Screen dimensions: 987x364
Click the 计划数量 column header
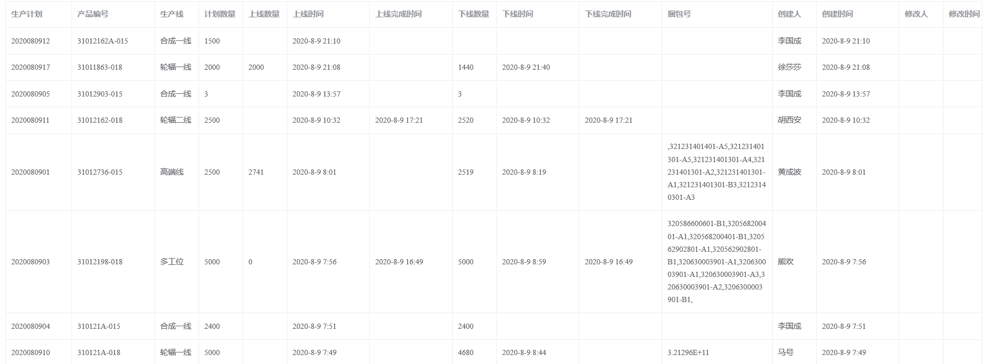tap(220, 14)
